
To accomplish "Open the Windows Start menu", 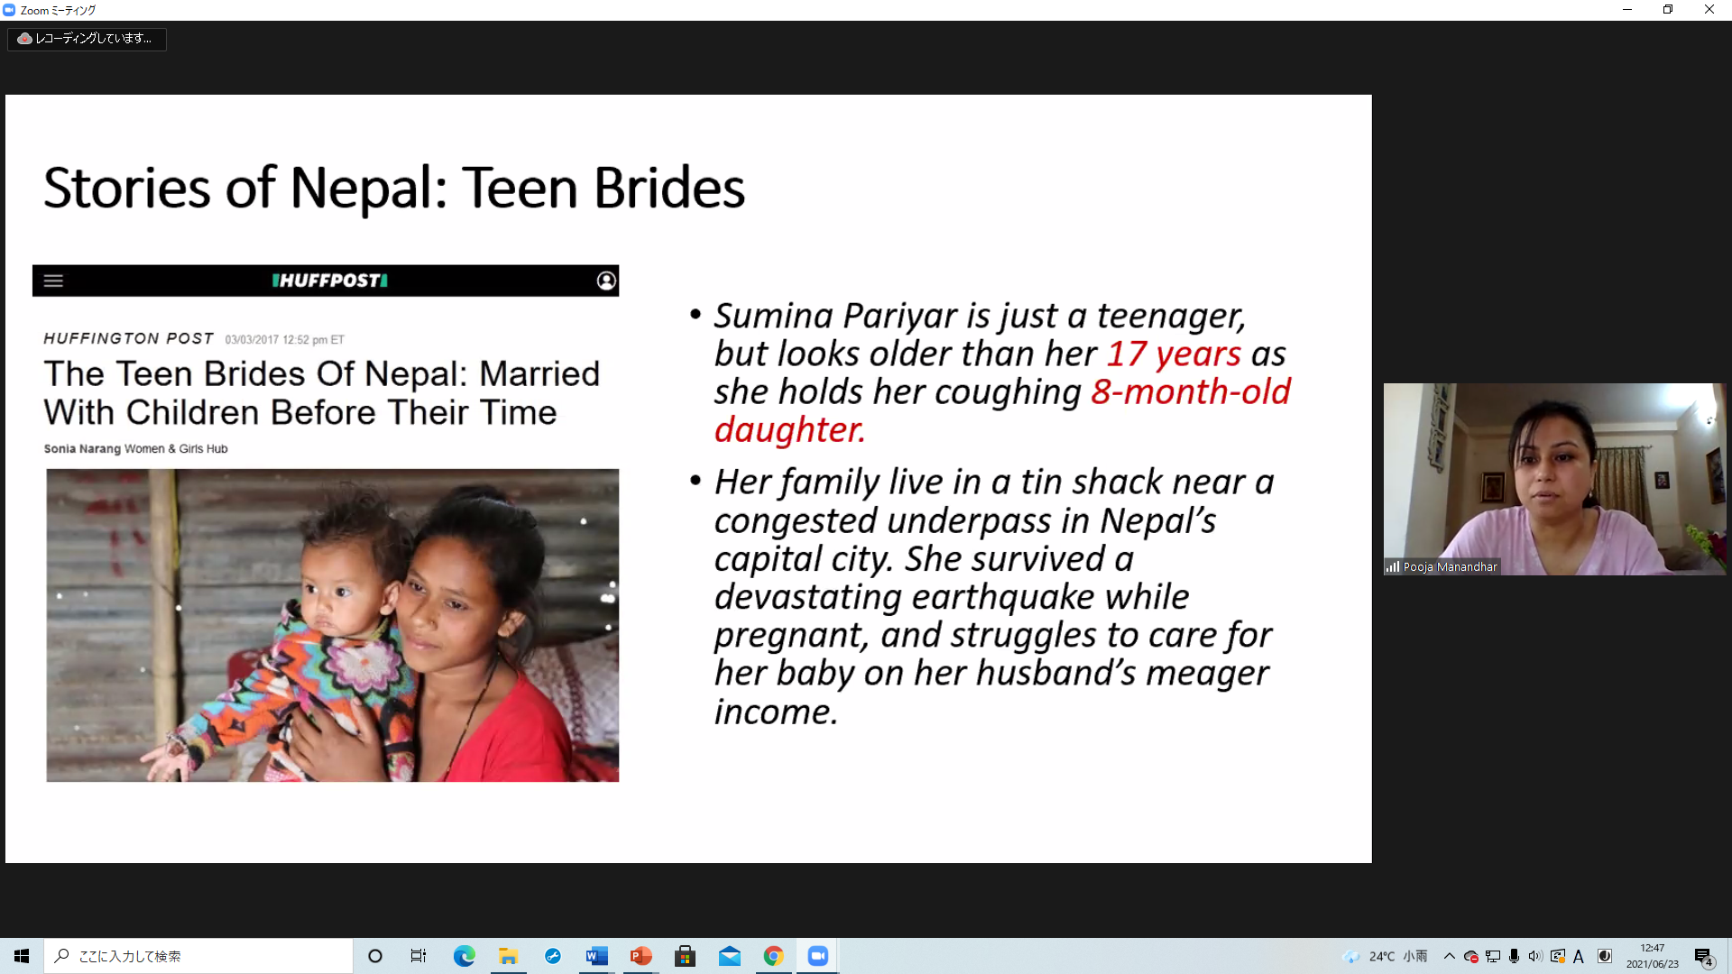I will coord(22,956).
